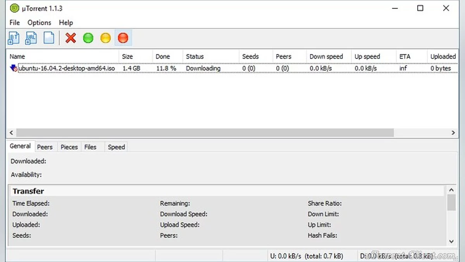Image resolution: width=465 pixels, height=262 pixels.
Task: Click the Add Torrent from URL icon
Action: (31, 38)
